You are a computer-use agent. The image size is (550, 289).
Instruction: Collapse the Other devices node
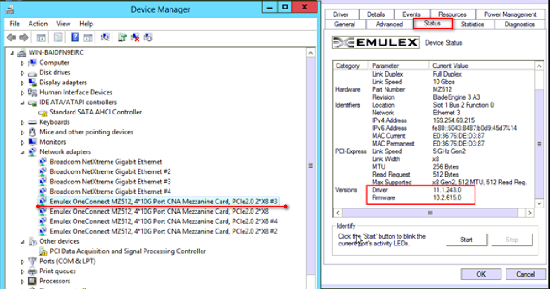point(22,242)
